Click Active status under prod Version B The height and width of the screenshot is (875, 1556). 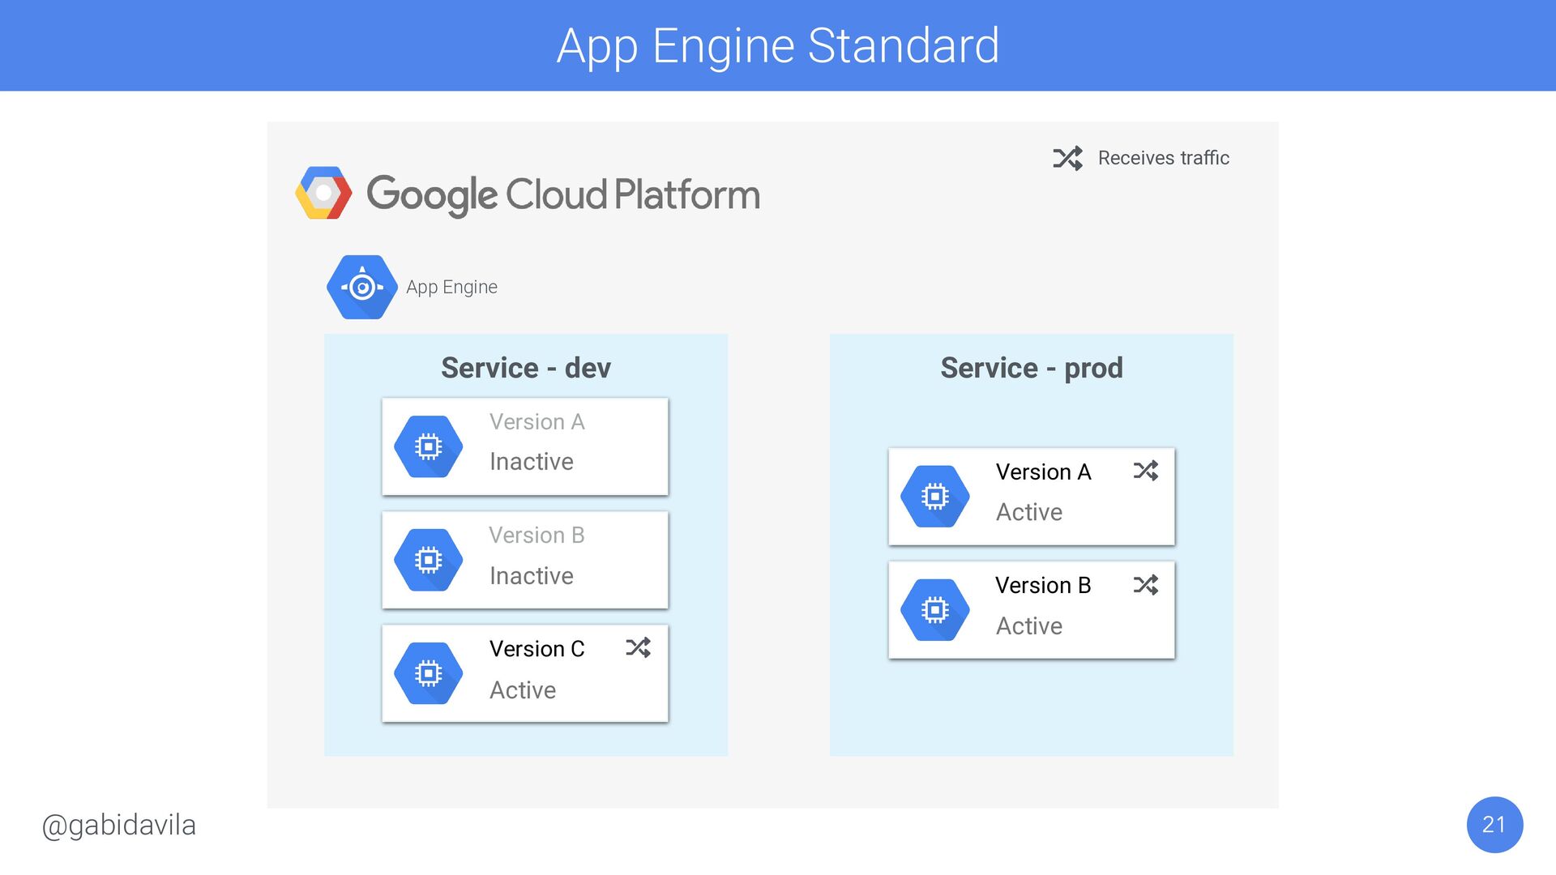point(1029,626)
